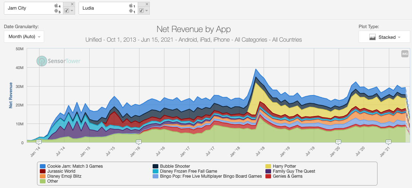Toggle Harry Potter series label
This screenshot has width=412, height=188.
pyautogui.click(x=285, y=166)
